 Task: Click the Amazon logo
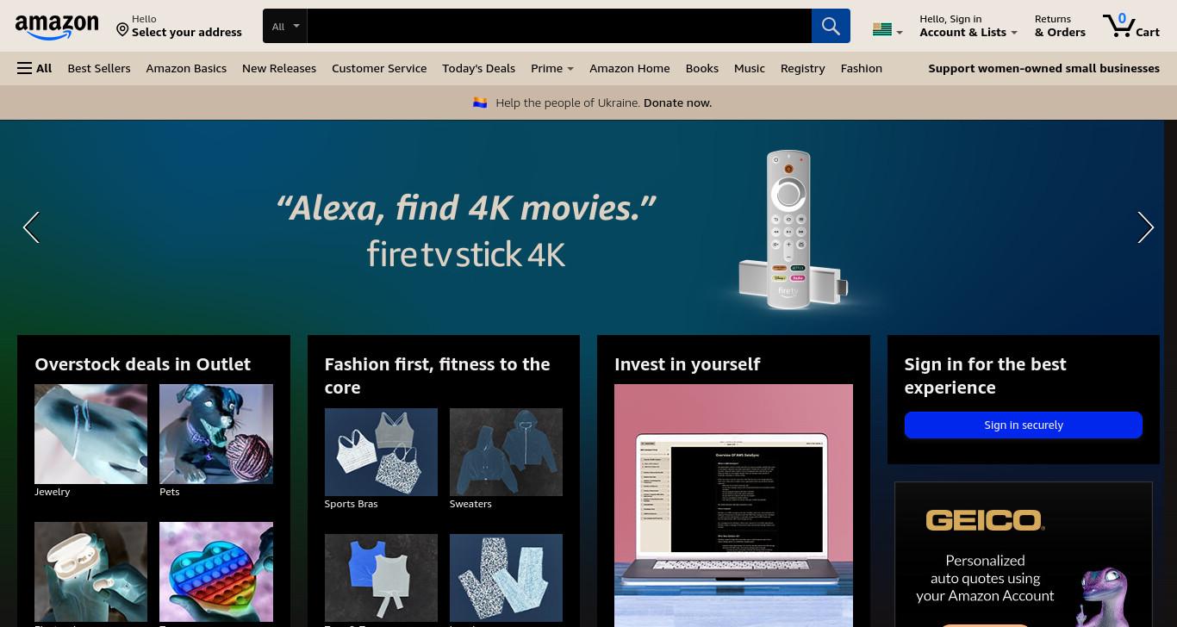(x=57, y=27)
